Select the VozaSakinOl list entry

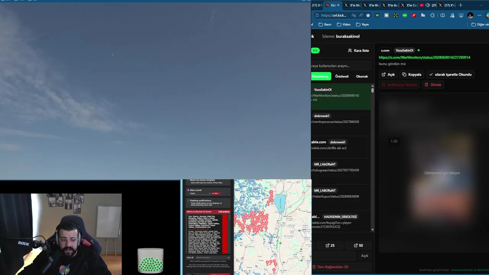pyautogui.click(x=341, y=97)
